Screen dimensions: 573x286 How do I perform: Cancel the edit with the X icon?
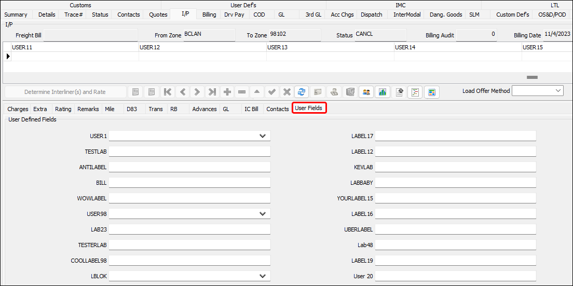click(x=286, y=92)
